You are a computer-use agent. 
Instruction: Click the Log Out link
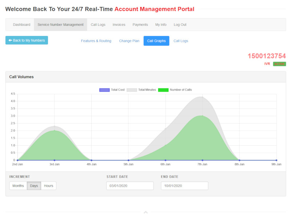coord(180,25)
